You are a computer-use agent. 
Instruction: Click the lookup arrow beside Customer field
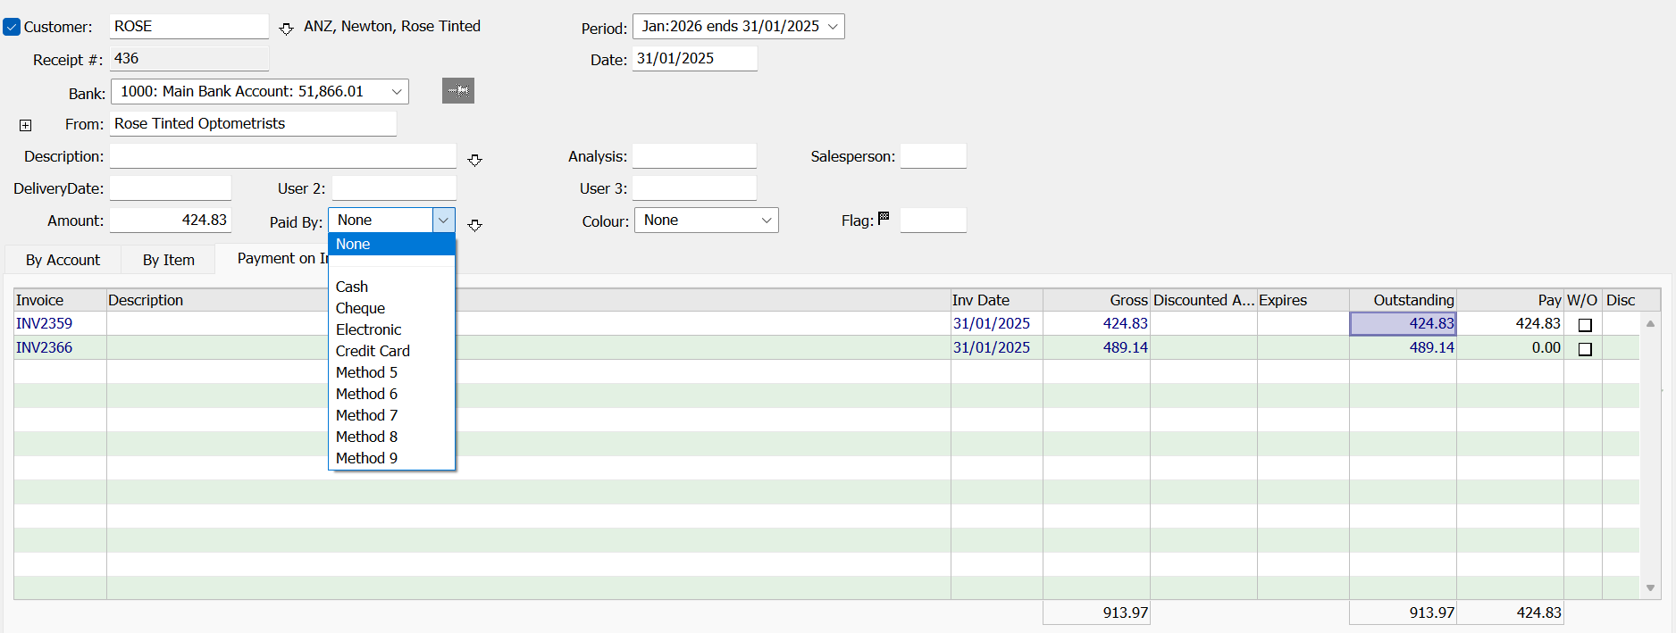click(286, 29)
